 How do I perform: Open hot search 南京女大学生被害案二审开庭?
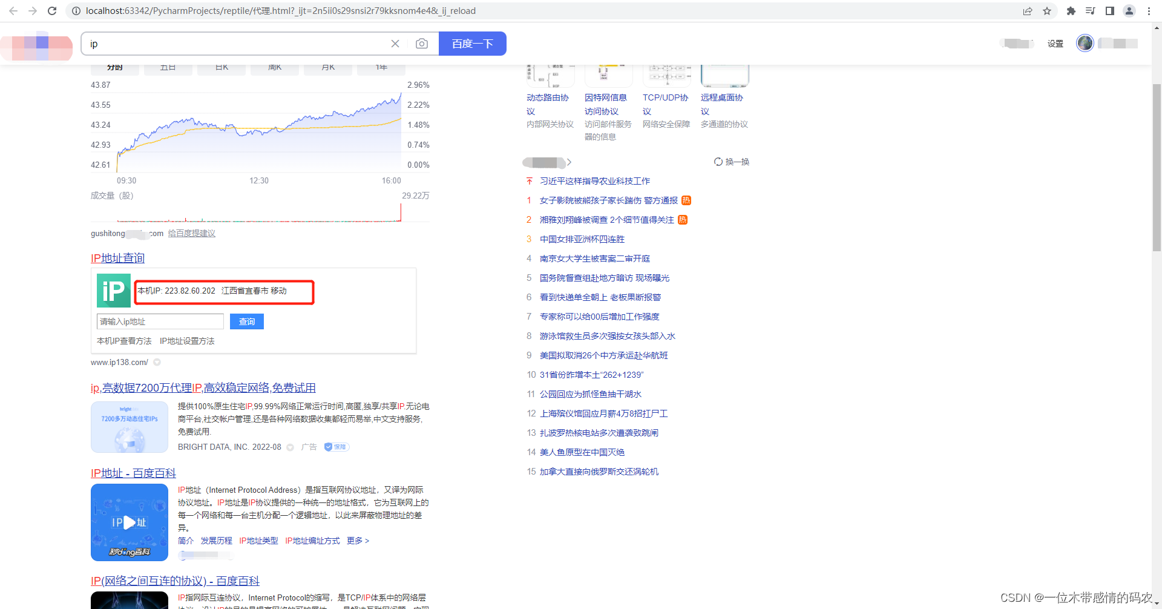point(595,258)
